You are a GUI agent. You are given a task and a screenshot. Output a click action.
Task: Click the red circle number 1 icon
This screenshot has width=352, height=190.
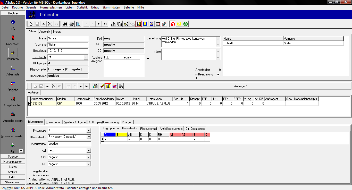(173, 24)
